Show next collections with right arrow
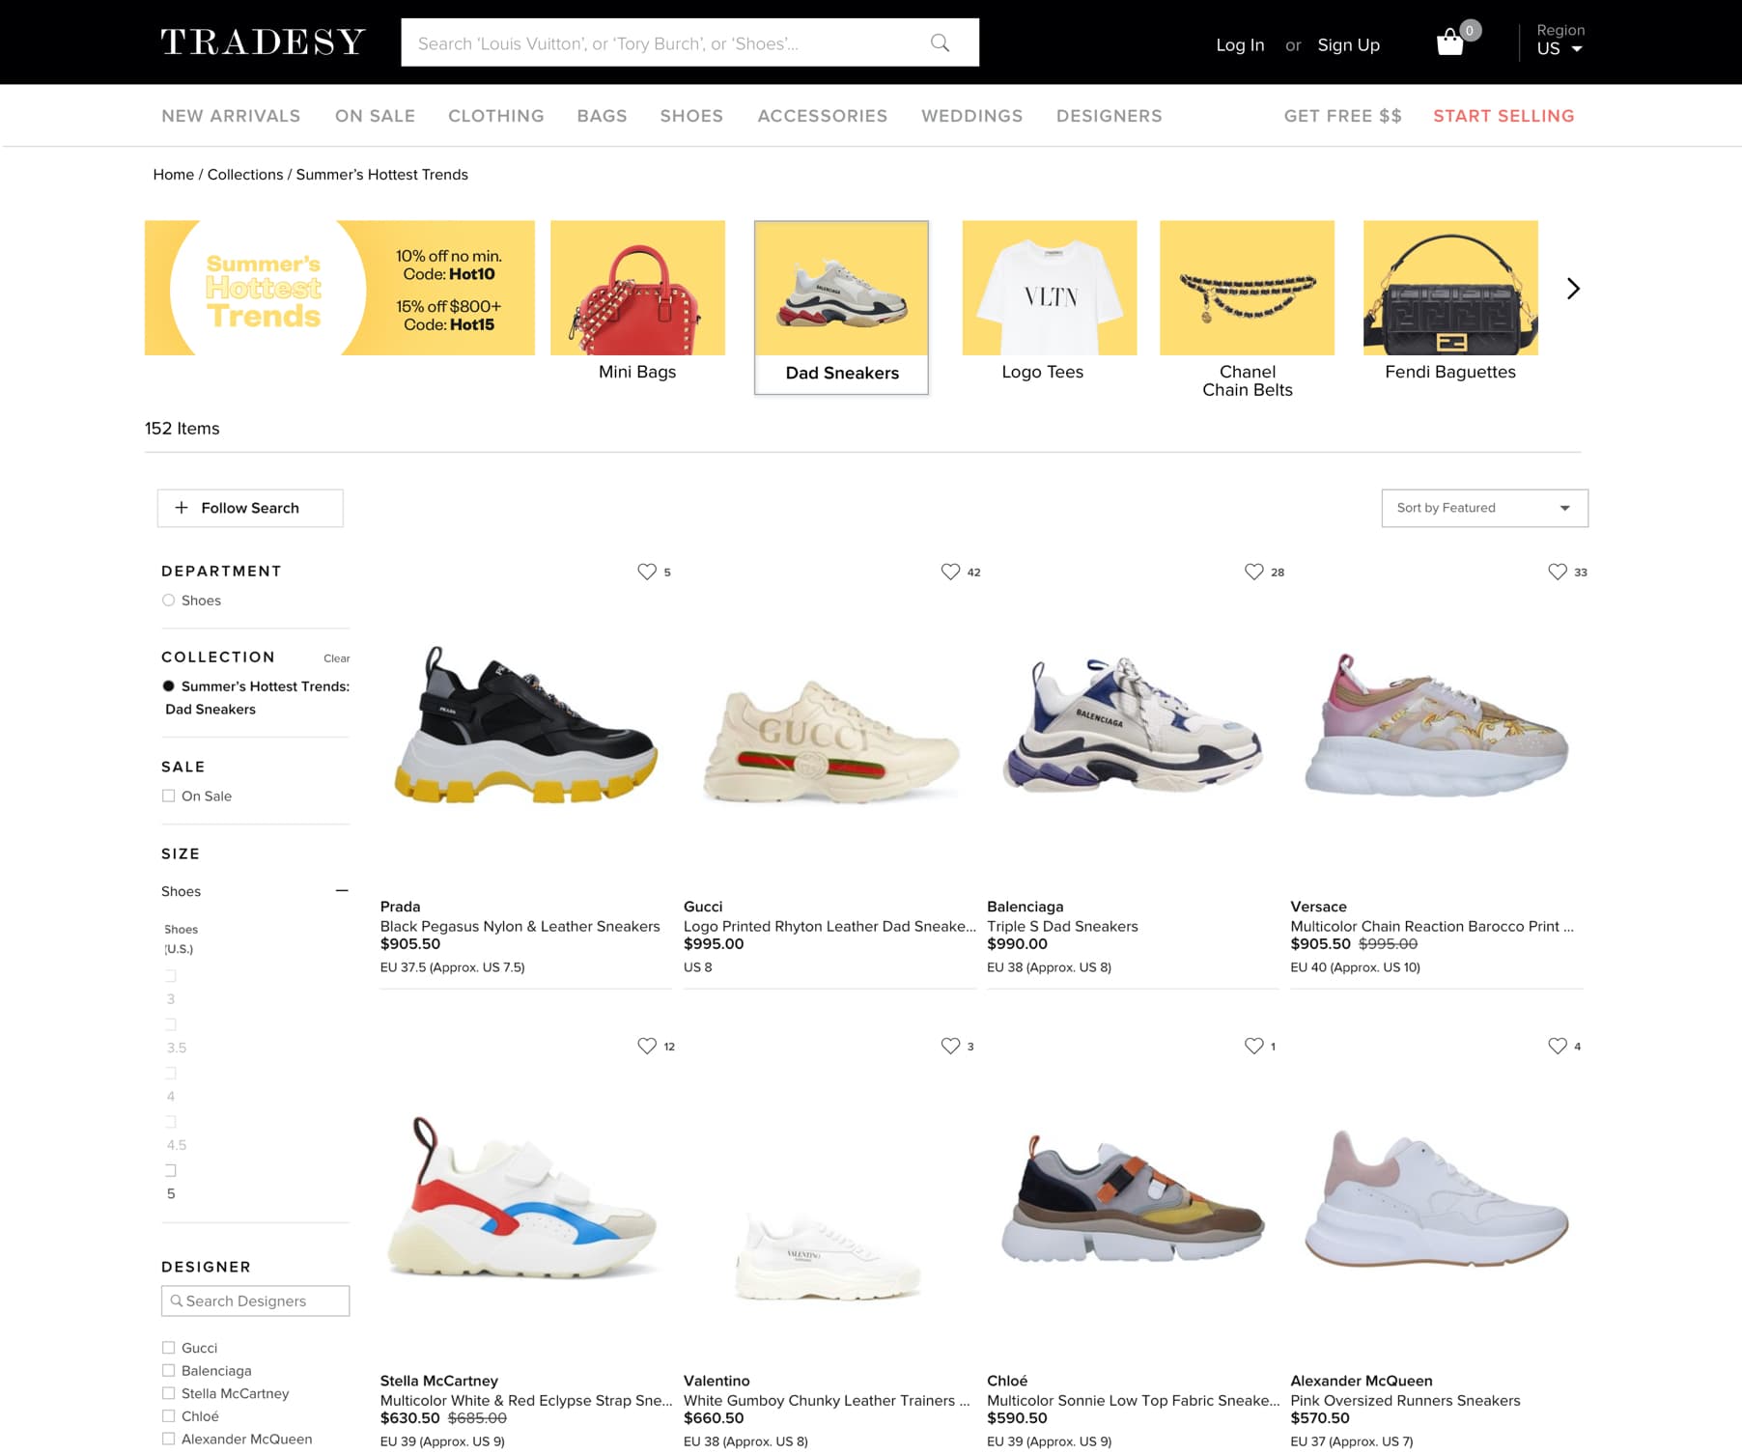This screenshot has width=1742, height=1454. 1573,289
